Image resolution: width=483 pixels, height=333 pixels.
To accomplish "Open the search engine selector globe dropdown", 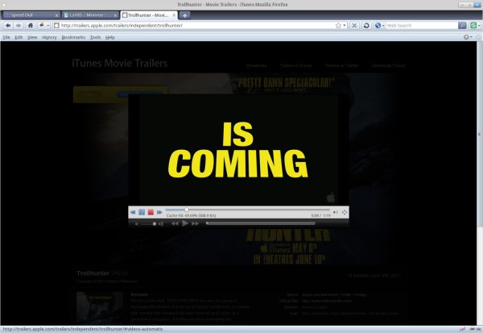I will click(380, 26).
